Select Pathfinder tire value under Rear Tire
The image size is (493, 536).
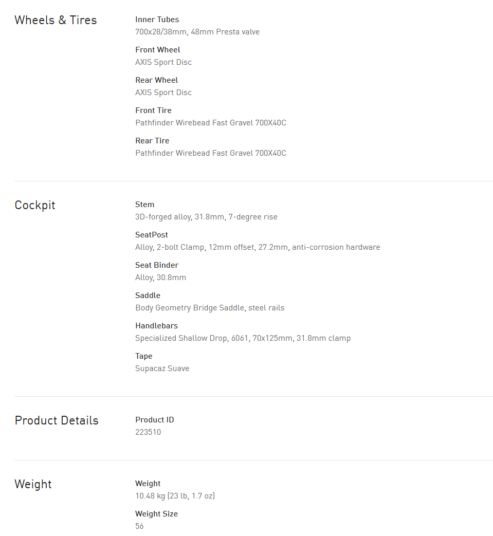(211, 153)
